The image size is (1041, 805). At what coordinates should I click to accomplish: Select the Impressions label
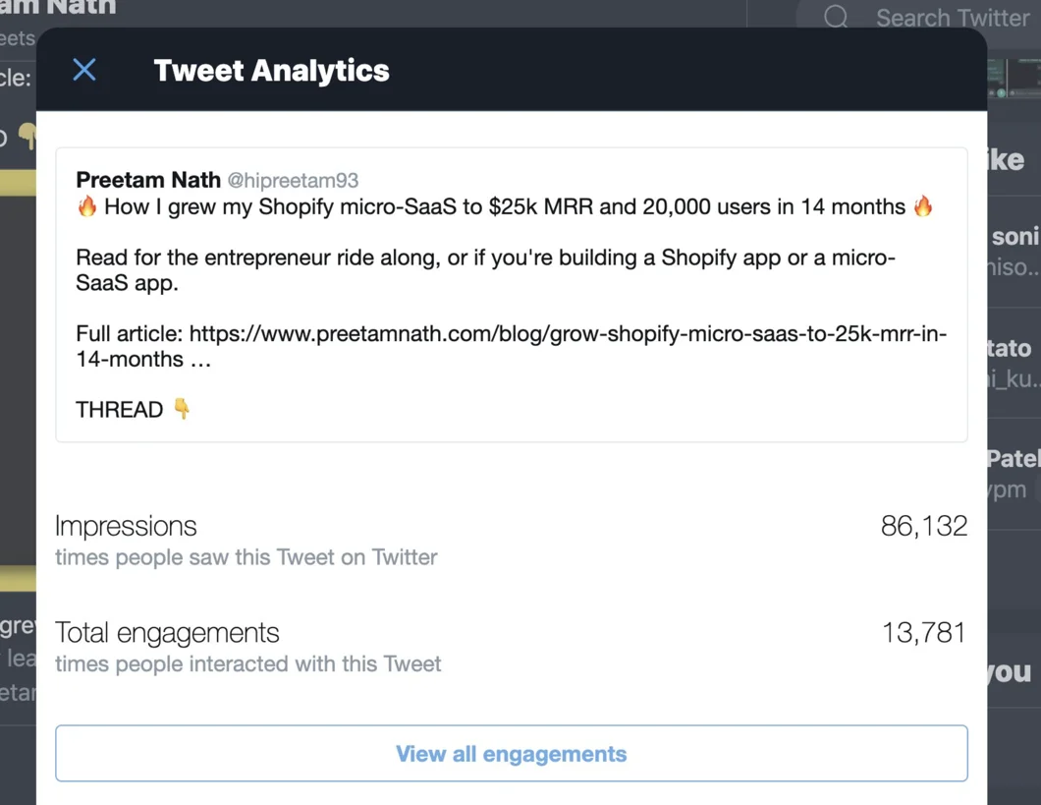coord(126,526)
